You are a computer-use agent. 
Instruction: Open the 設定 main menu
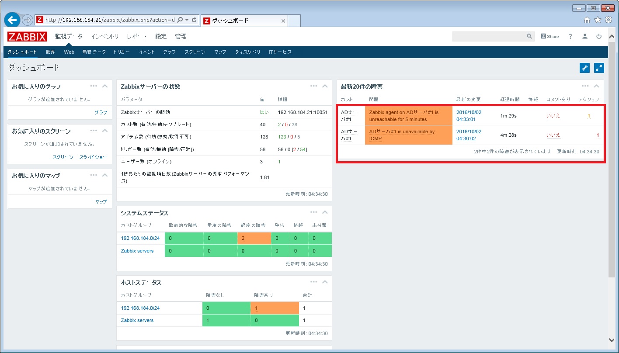point(161,37)
